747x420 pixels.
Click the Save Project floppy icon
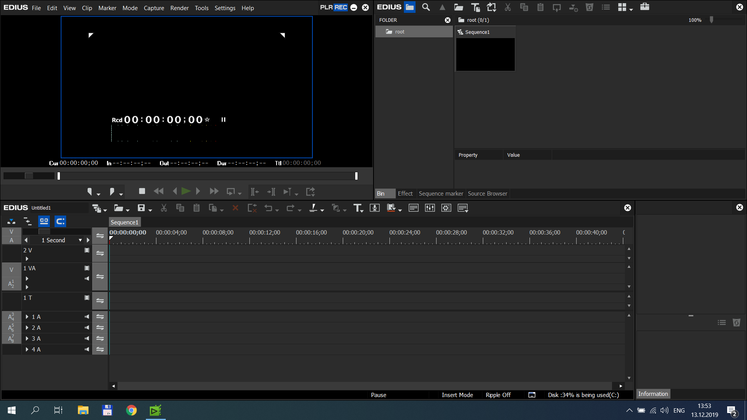(141, 208)
